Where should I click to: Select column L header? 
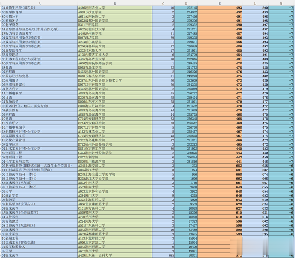click(x=255, y=4)
